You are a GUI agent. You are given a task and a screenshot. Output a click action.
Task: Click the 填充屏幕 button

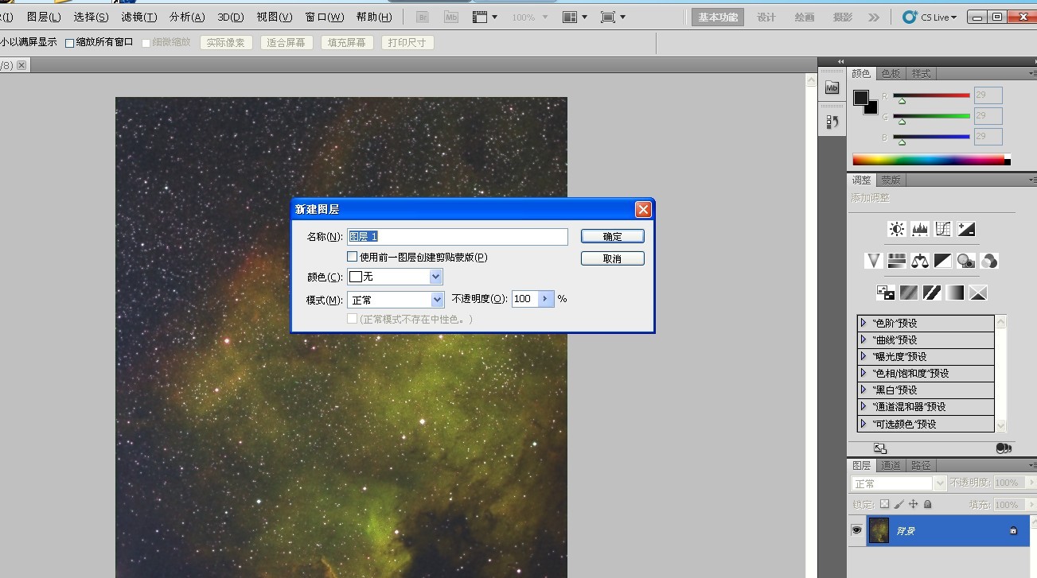[x=348, y=43]
